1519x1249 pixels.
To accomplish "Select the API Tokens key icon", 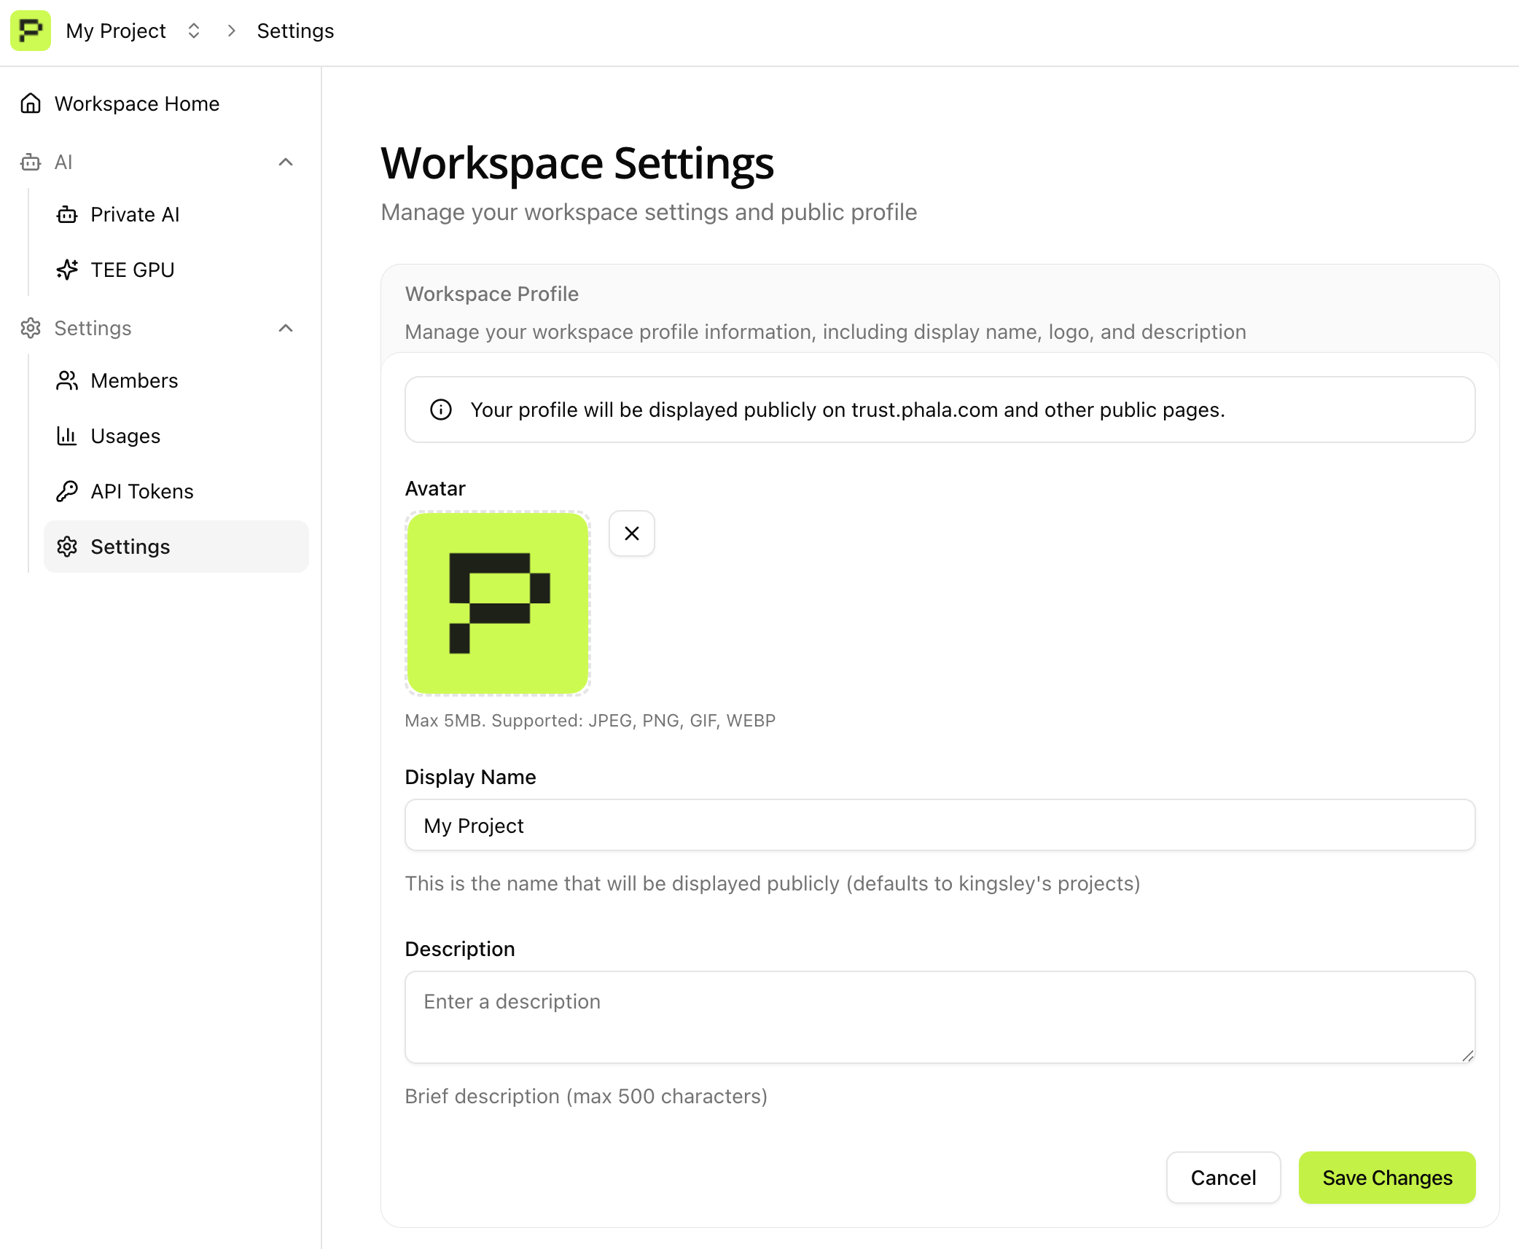I will [67, 490].
